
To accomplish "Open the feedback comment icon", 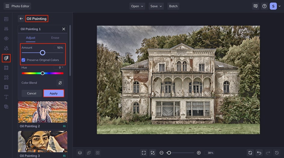I will [x=255, y=6].
